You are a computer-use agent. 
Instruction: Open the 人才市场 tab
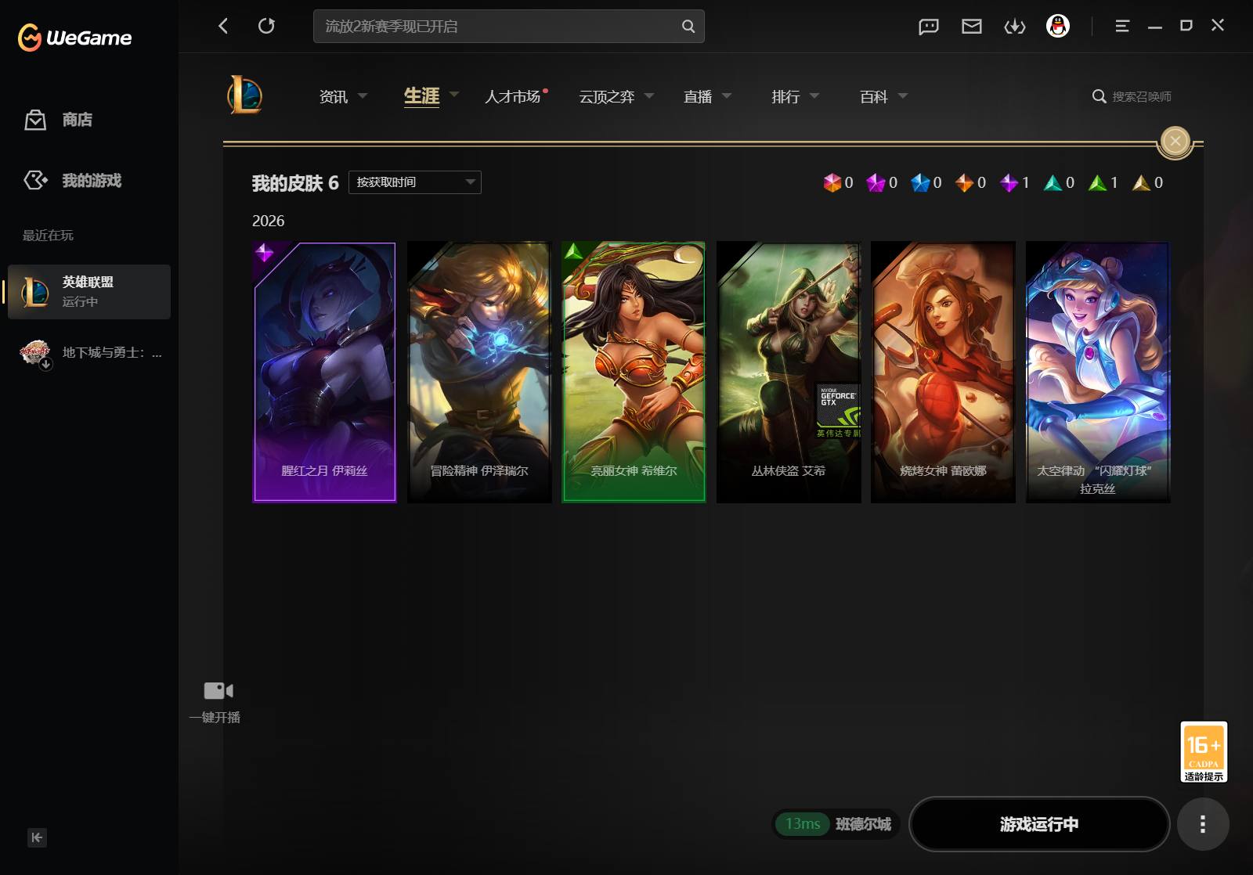pyautogui.click(x=512, y=96)
